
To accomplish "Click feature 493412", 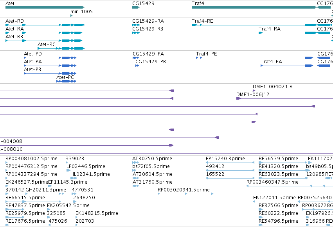I will pyautogui.click(x=230, y=170).
